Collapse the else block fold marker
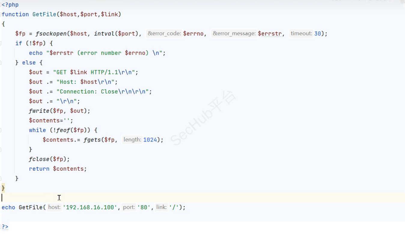The width and height of the screenshot is (405, 235). click(1, 63)
